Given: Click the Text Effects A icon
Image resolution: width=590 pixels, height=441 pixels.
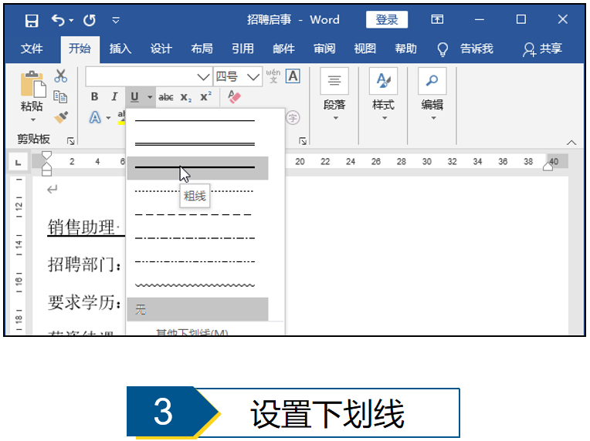Looking at the screenshot, I should click(95, 118).
